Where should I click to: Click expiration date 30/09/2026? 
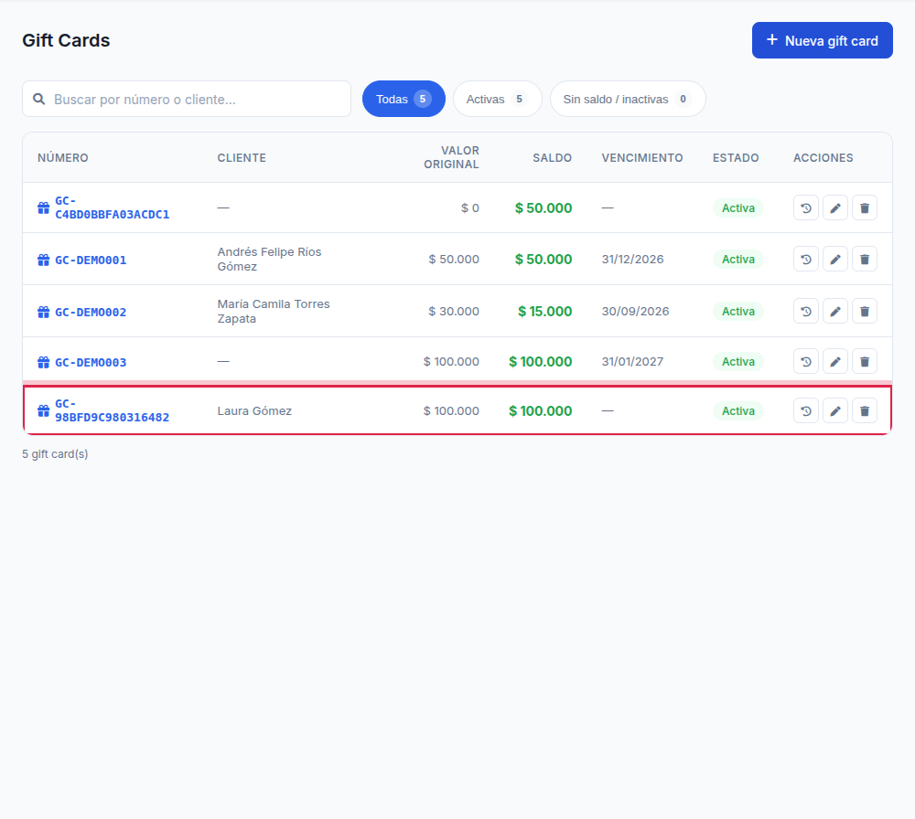click(636, 312)
